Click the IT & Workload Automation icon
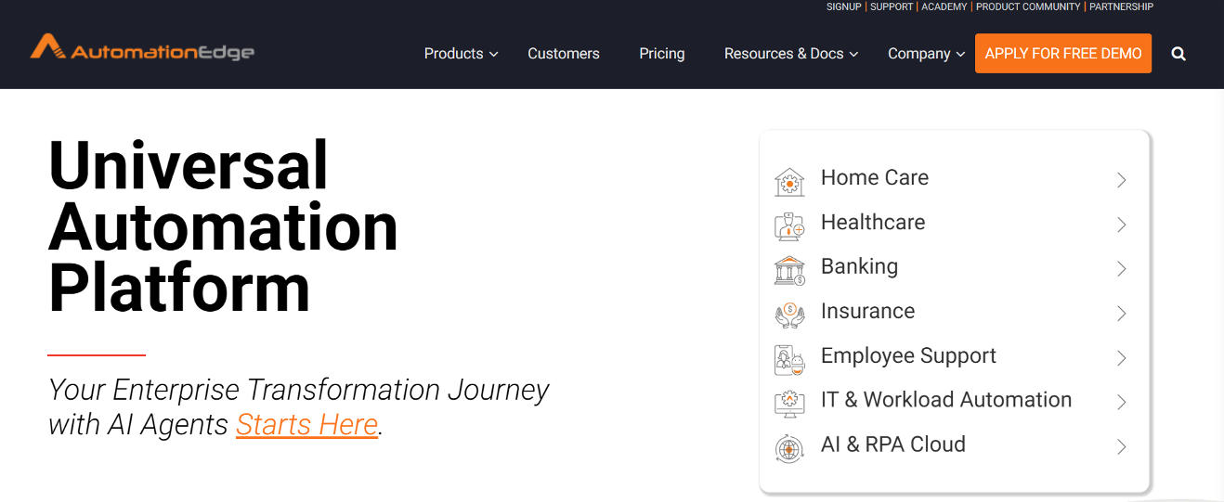 point(789,404)
